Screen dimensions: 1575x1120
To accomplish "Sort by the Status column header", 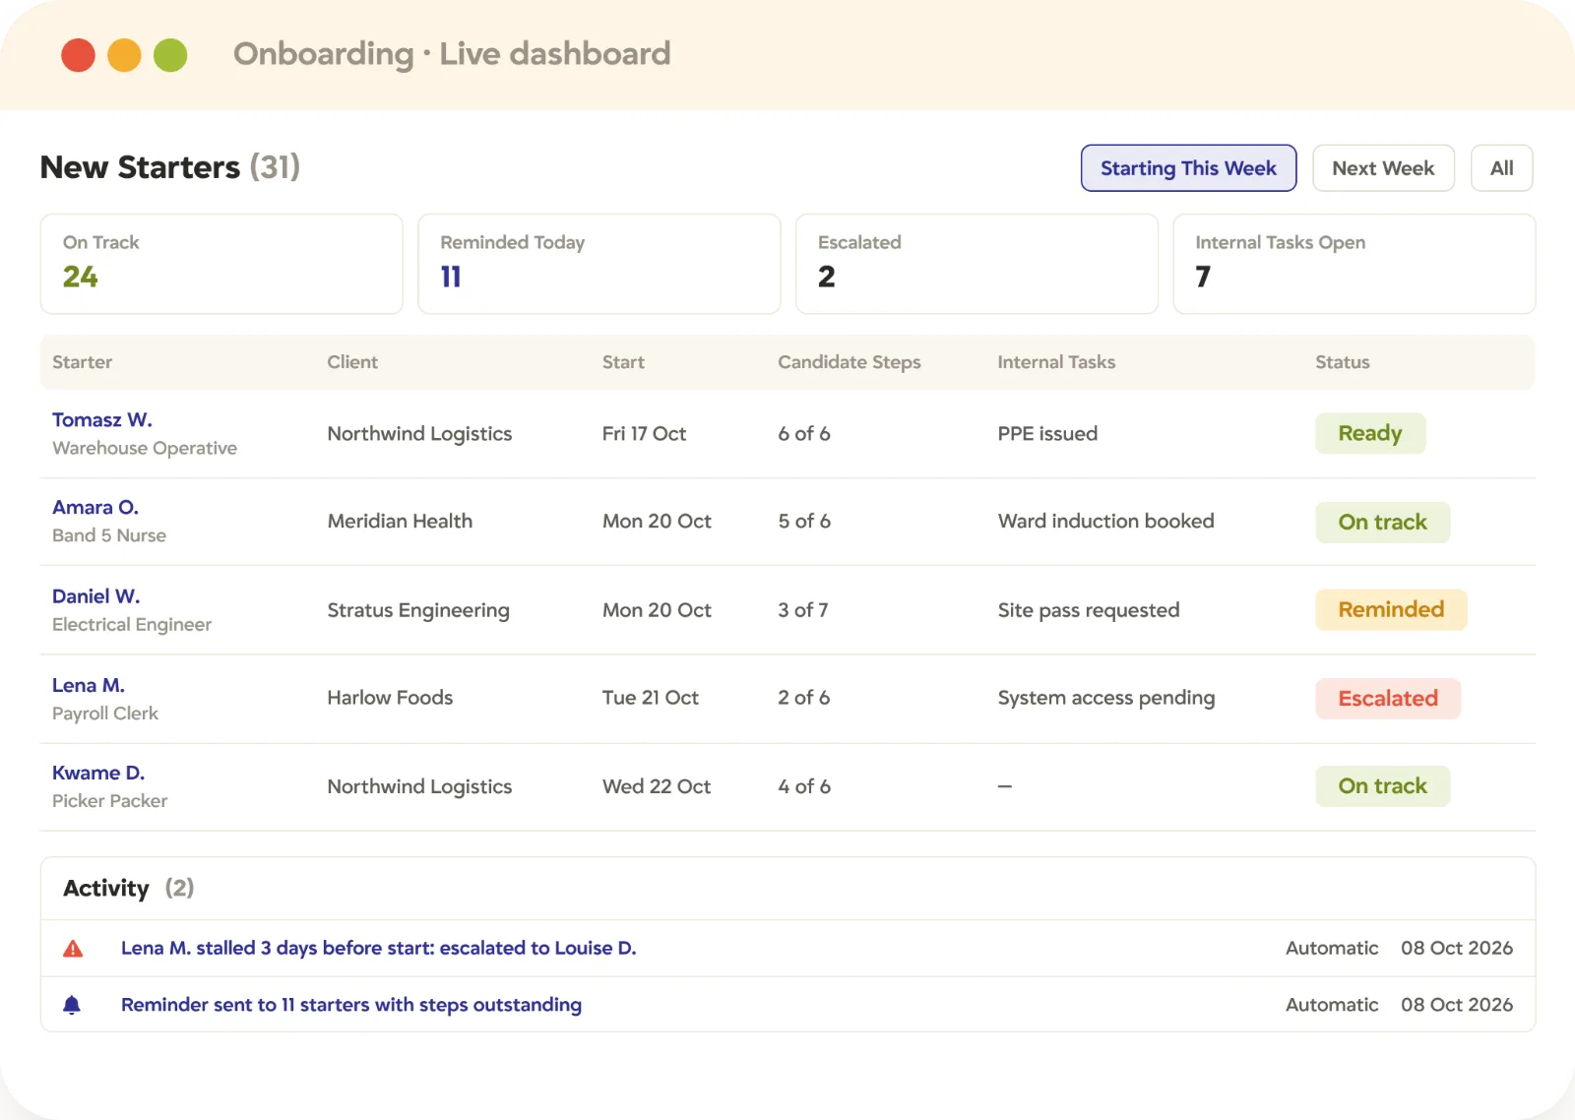I will point(1343,362).
